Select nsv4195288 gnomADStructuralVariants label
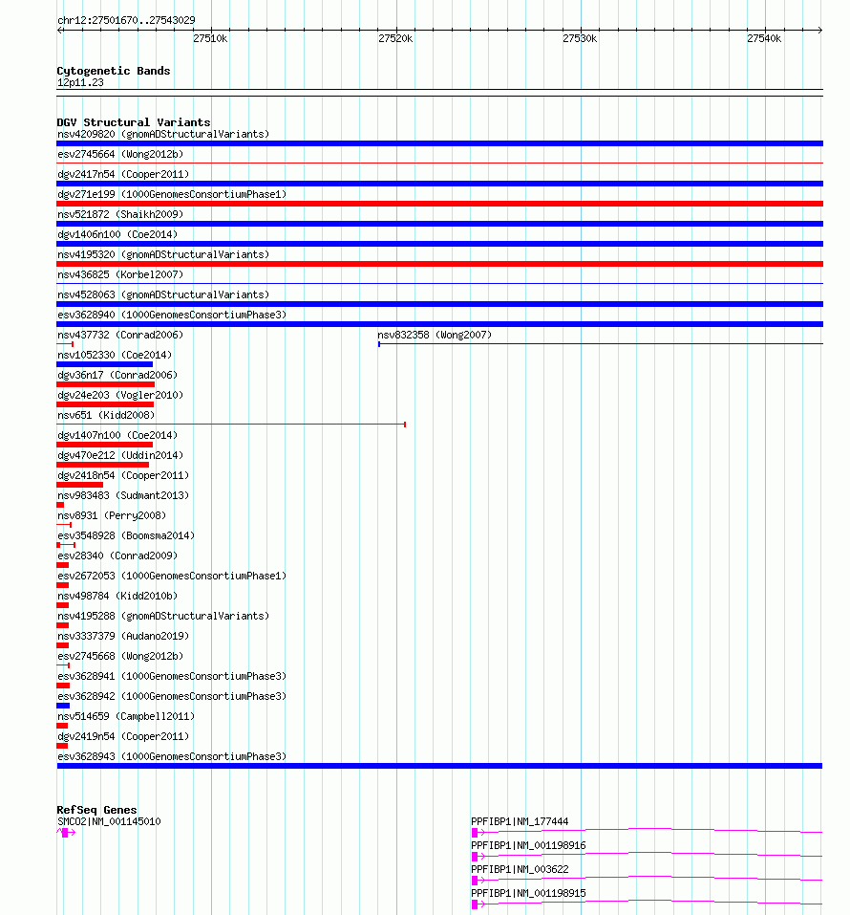The image size is (850, 915). 163,616
